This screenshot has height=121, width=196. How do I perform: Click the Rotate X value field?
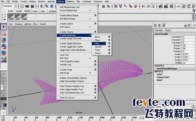click(189, 45)
